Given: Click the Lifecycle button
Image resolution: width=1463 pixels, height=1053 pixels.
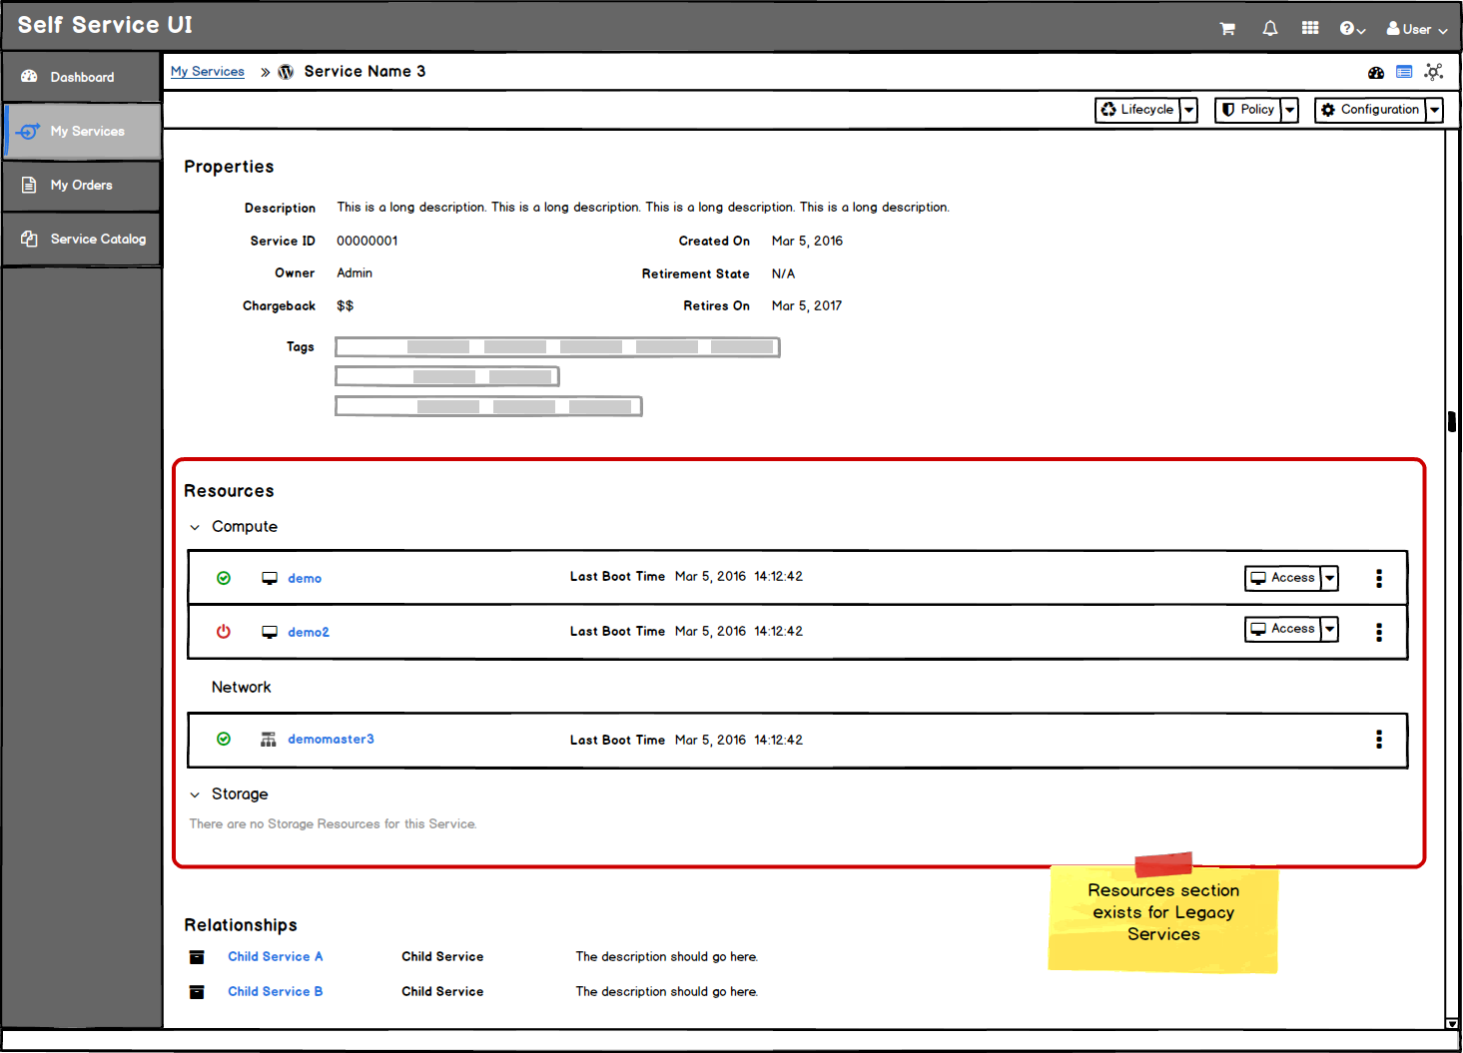Looking at the screenshot, I should pyautogui.click(x=1137, y=110).
